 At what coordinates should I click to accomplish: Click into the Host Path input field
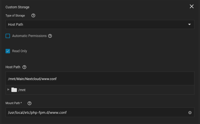pyautogui.click(x=100, y=79)
